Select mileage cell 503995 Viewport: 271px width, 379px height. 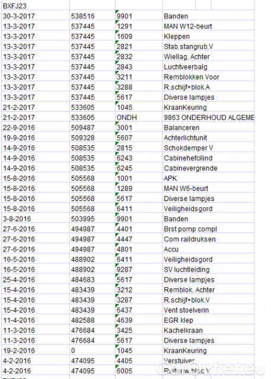click(x=93, y=219)
